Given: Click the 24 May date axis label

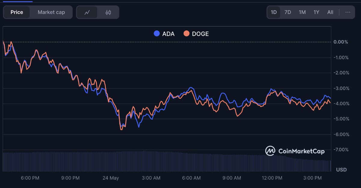Looking at the screenshot, I should pos(110,178).
